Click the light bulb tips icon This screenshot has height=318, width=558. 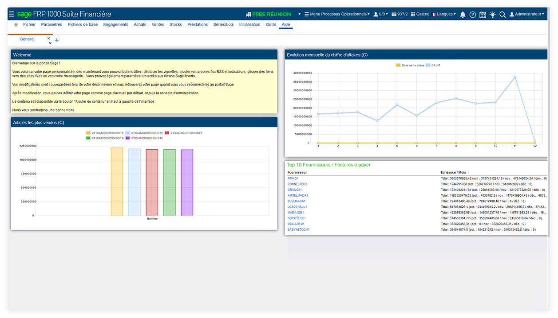[x=493, y=15]
